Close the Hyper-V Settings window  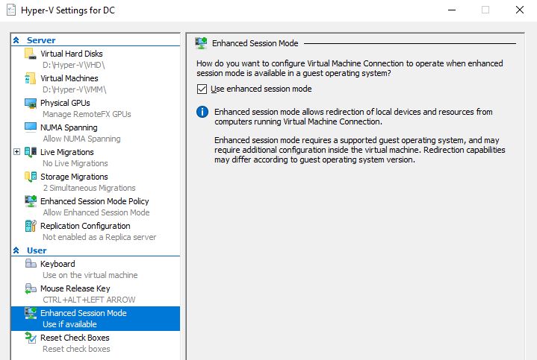pos(519,10)
